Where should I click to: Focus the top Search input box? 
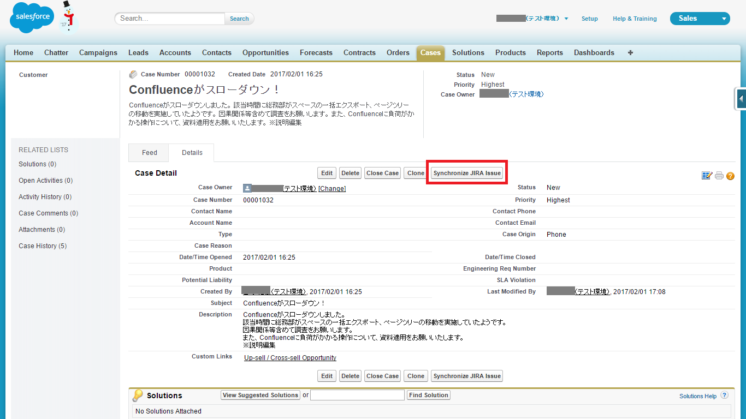pyautogui.click(x=170, y=19)
